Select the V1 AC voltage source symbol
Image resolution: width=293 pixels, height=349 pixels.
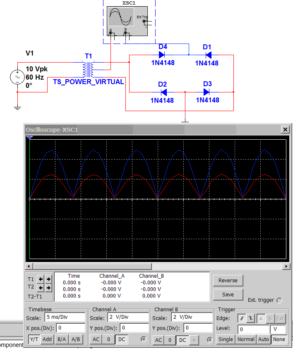[17, 77]
